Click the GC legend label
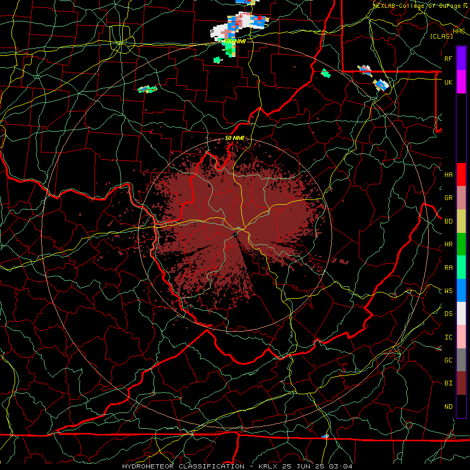The image size is (470, 470). click(449, 360)
